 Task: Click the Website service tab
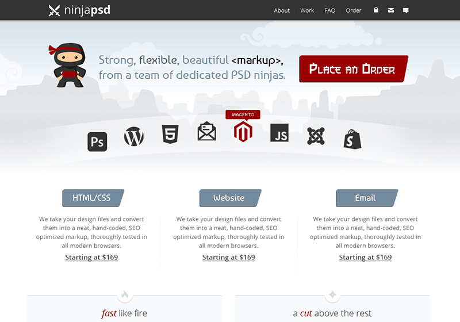click(231, 198)
